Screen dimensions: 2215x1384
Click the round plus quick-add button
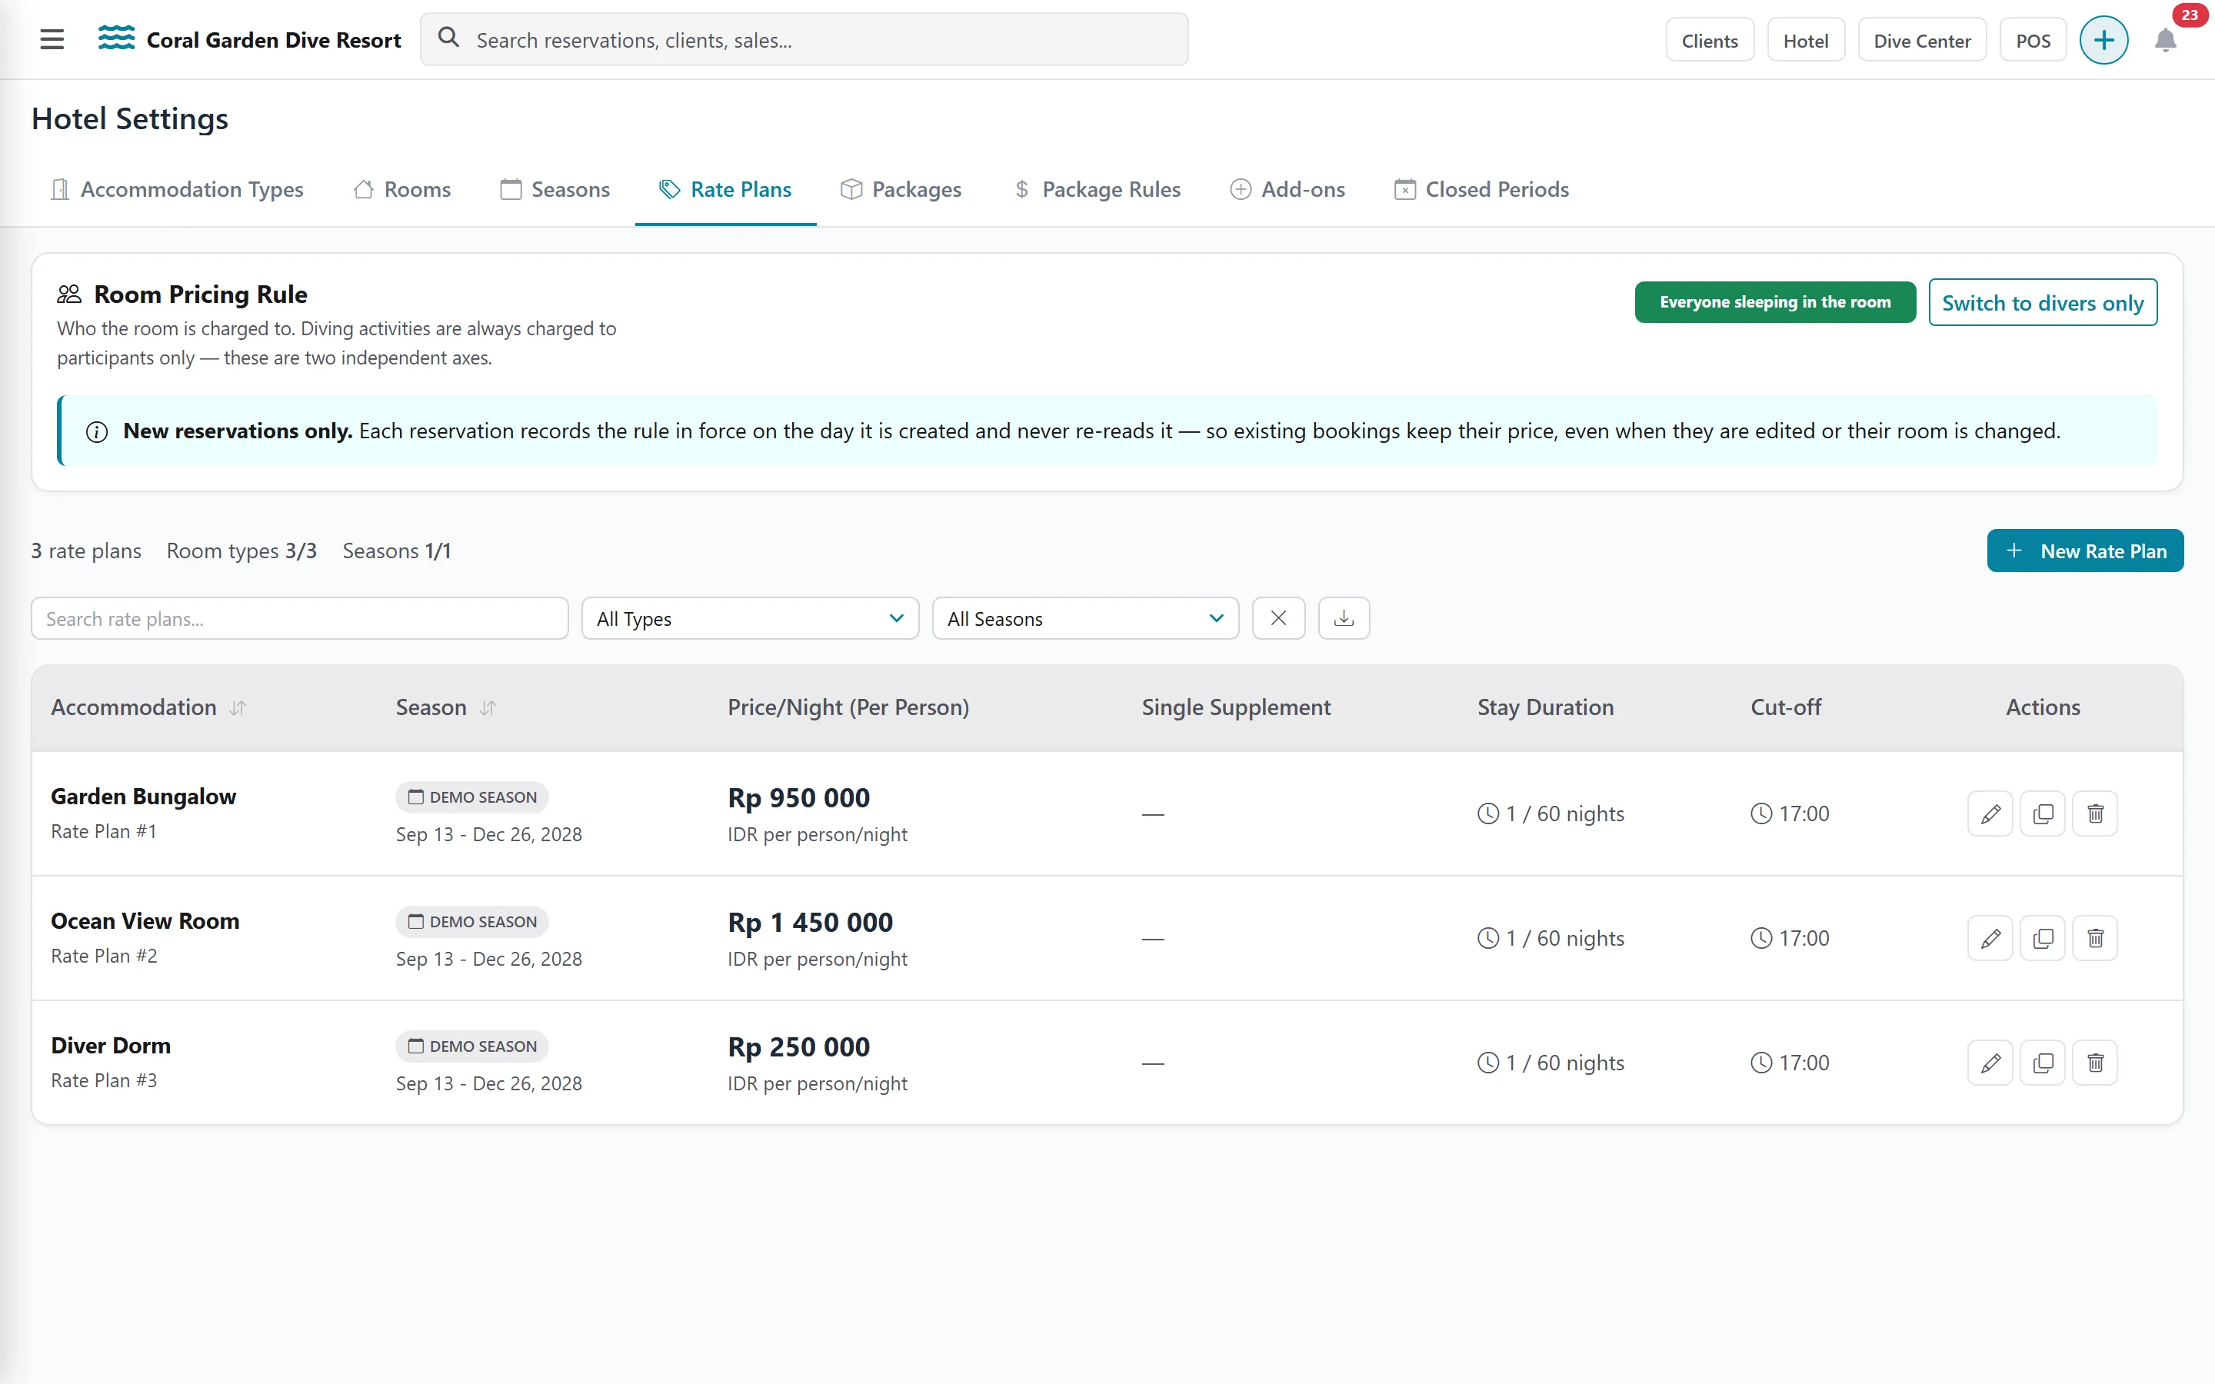(2103, 40)
